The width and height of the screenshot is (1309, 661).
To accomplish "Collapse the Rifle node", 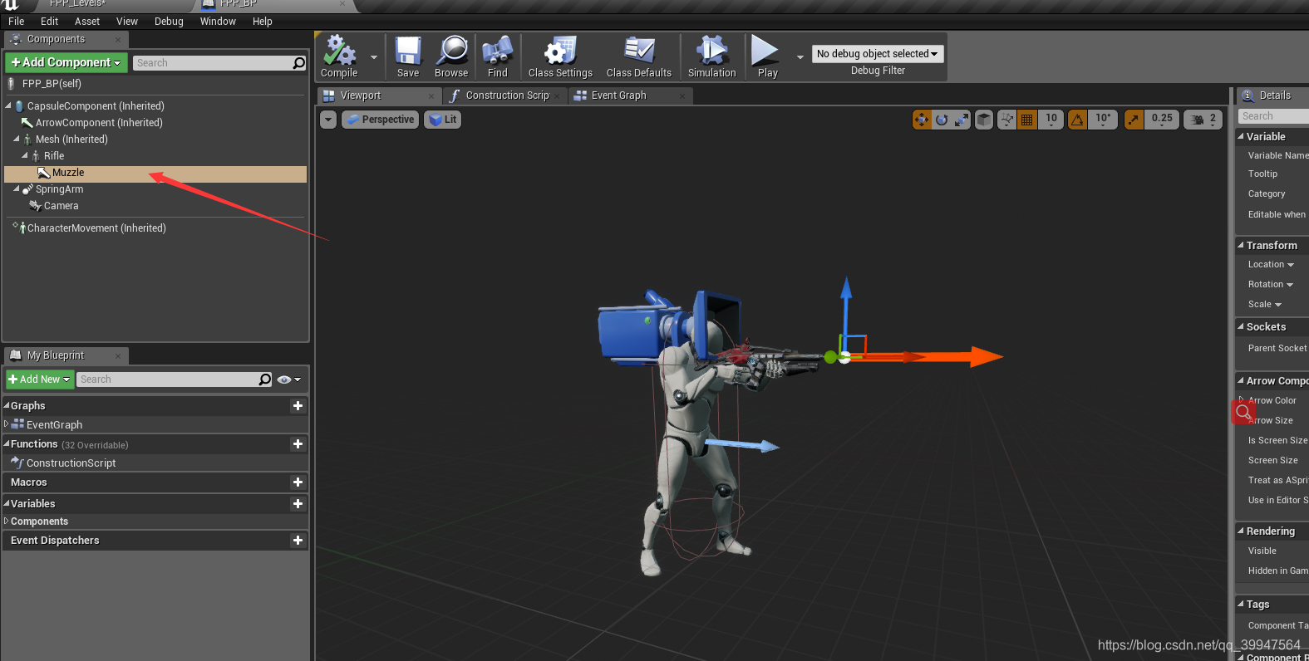I will [25, 155].
